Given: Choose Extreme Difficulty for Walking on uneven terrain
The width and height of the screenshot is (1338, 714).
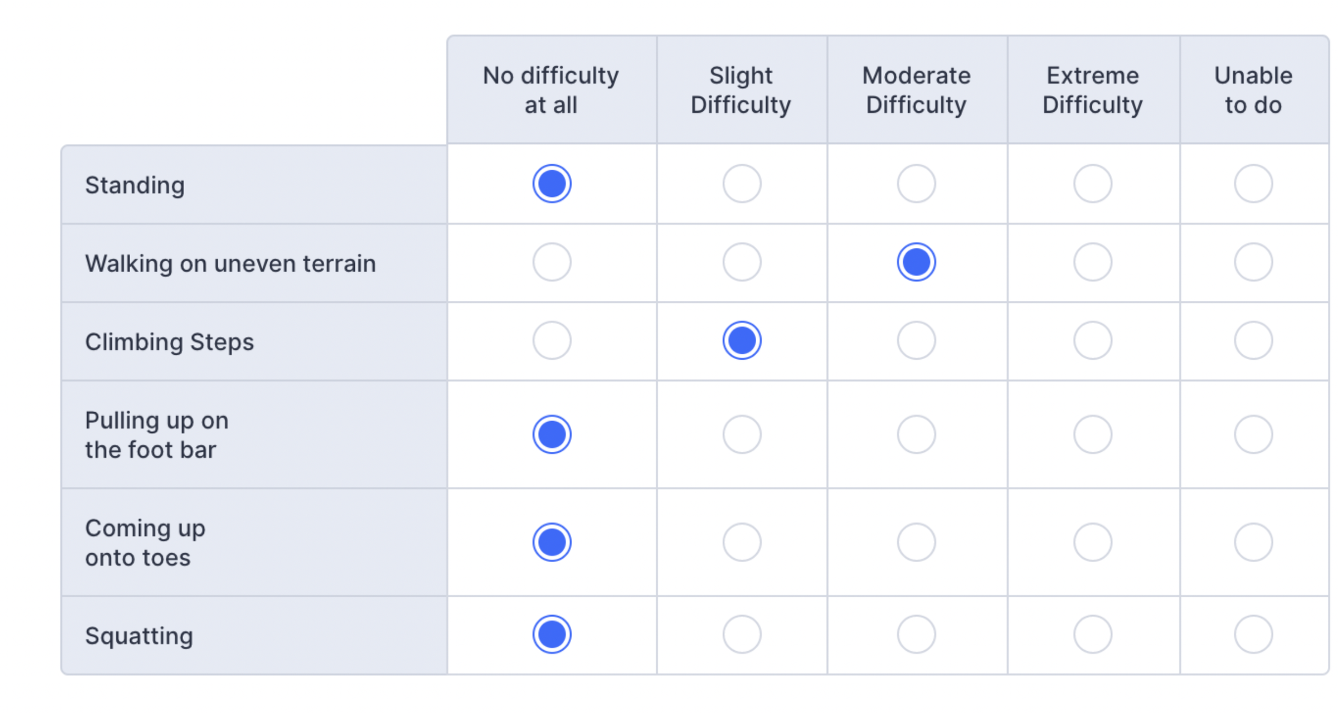Looking at the screenshot, I should pyautogui.click(x=1092, y=262).
